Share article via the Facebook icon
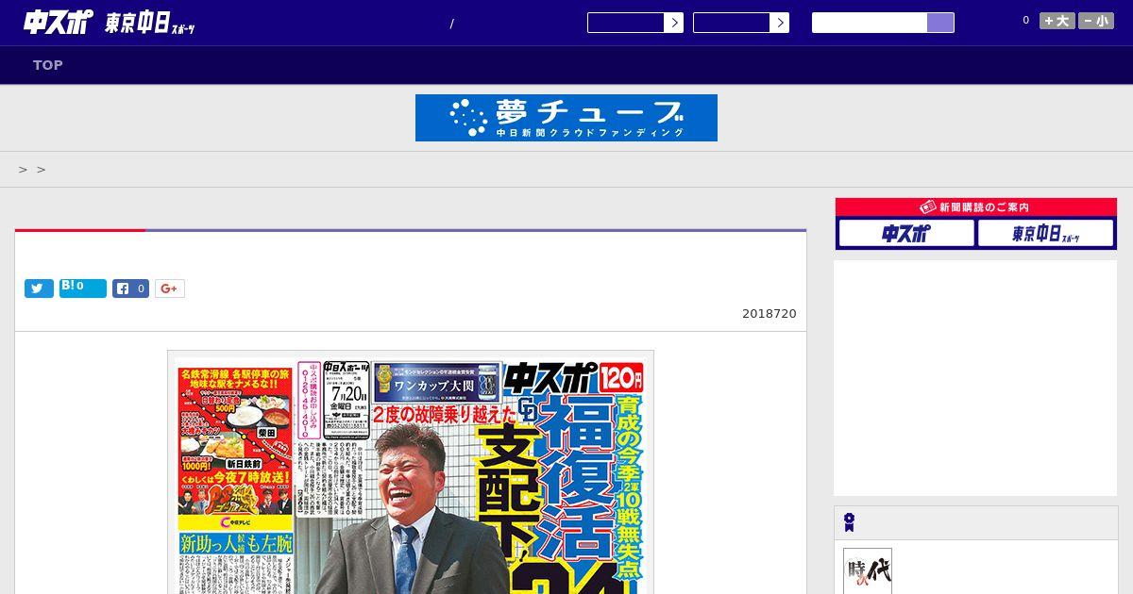The image size is (1133, 594). coord(131,289)
